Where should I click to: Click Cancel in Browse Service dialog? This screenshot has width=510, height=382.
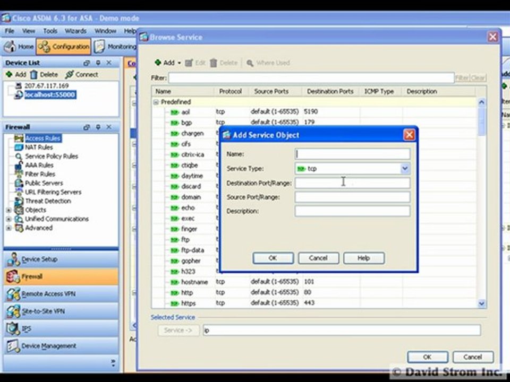[473, 357]
